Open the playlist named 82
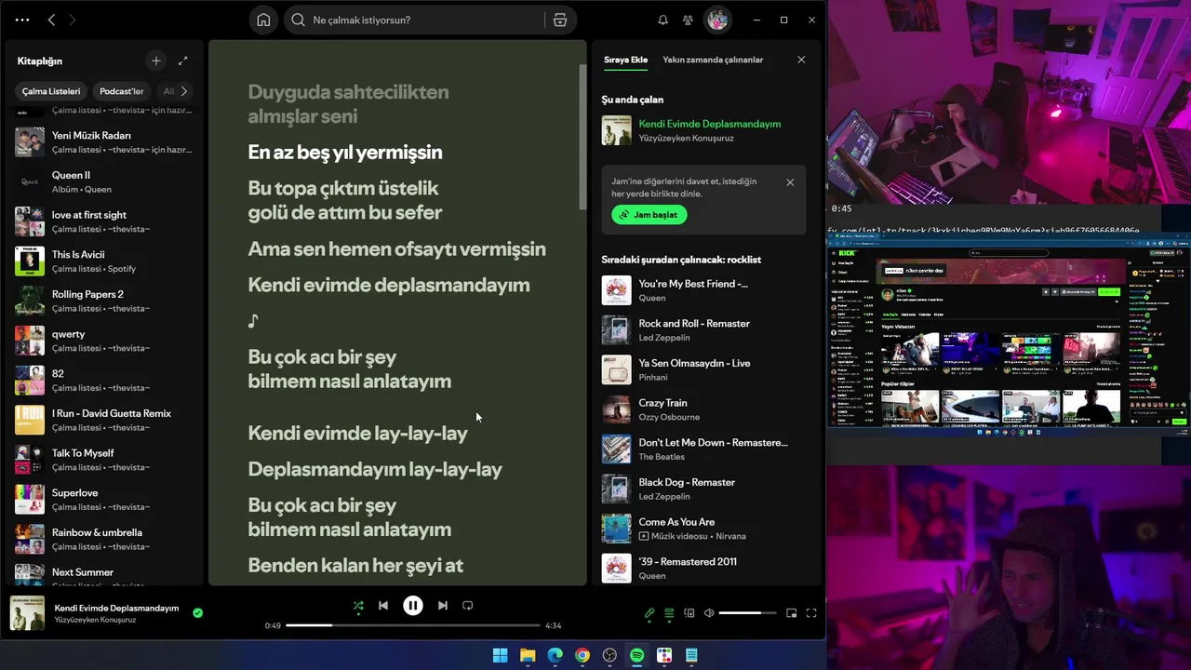The width and height of the screenshot is (1191, 670). click(104, 380)
